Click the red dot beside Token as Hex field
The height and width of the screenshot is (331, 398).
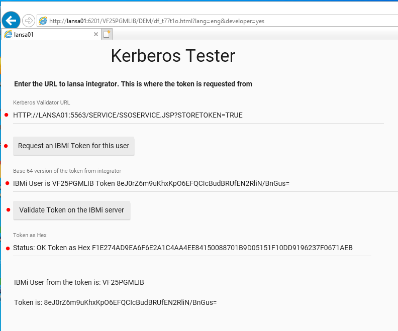8,248
